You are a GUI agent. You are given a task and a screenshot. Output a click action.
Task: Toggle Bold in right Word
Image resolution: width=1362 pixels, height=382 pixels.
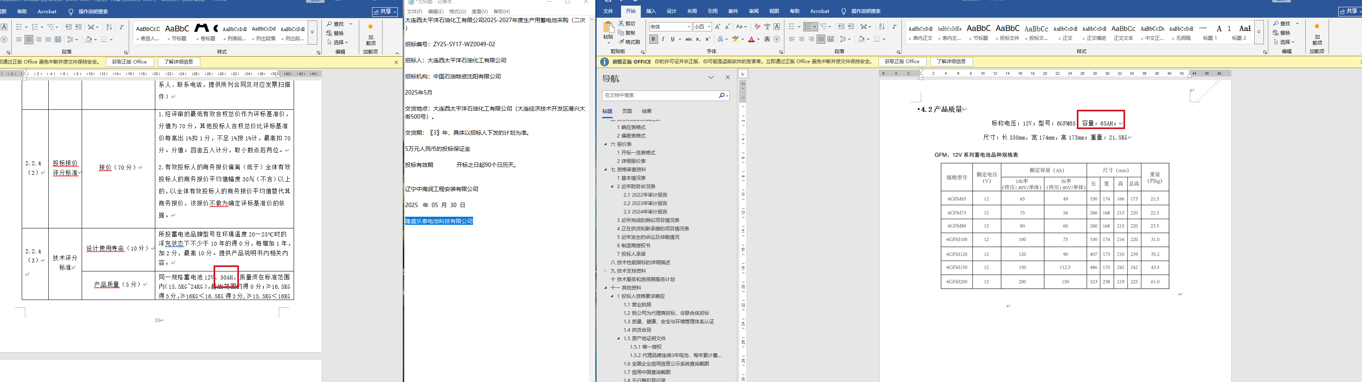654,39
